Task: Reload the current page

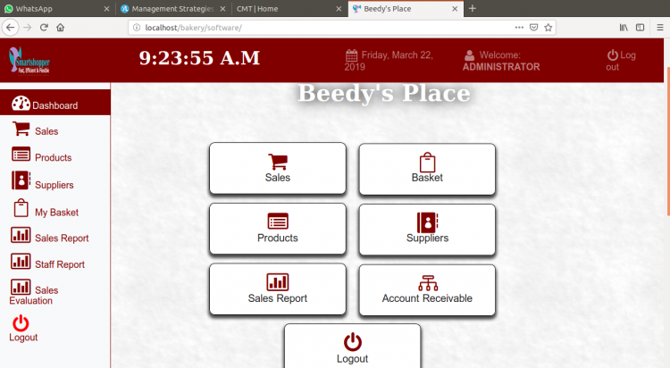Action: click(44, 28)
